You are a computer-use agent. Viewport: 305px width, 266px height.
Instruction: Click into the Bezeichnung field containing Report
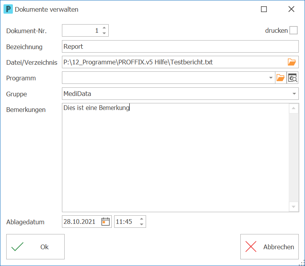coord(180,46)
